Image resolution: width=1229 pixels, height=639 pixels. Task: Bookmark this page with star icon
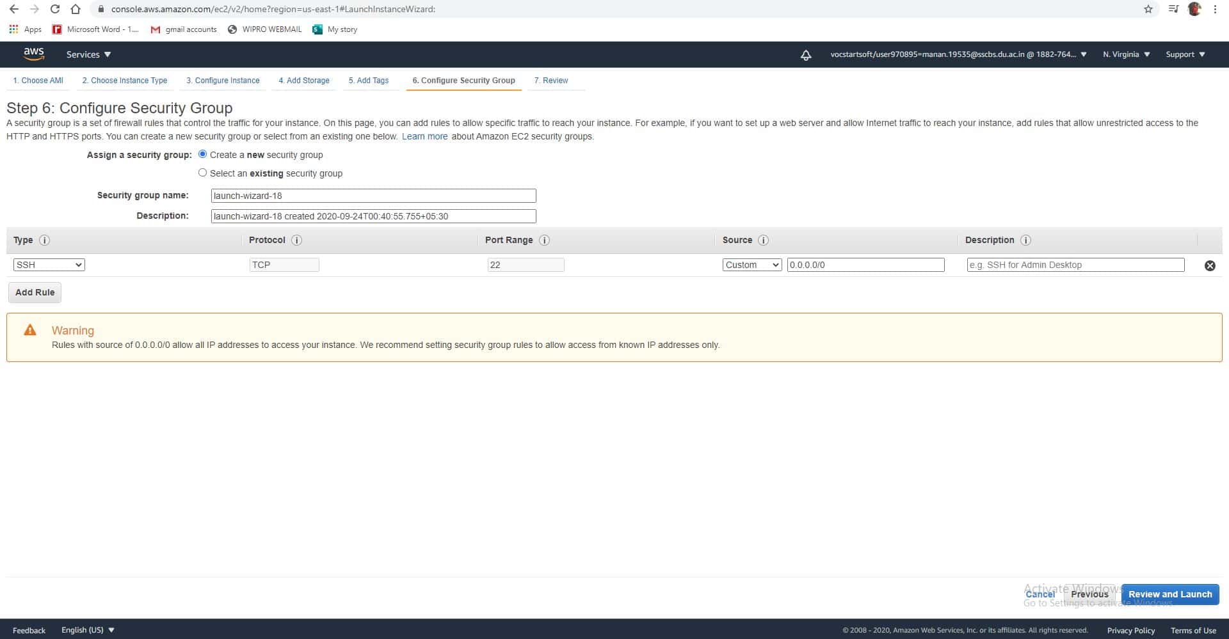1148,9
